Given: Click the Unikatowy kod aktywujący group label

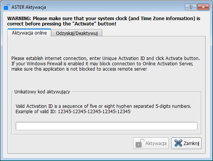Looking at the screenshot, I should click(42, 92).
